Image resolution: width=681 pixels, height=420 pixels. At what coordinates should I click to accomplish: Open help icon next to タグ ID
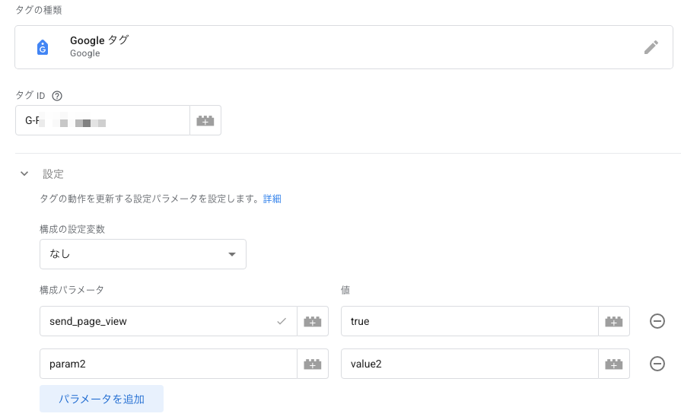(x=57, y=96)
